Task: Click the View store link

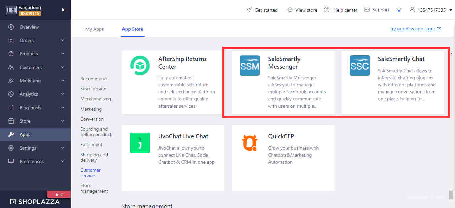Action: [x=306, y=10]
